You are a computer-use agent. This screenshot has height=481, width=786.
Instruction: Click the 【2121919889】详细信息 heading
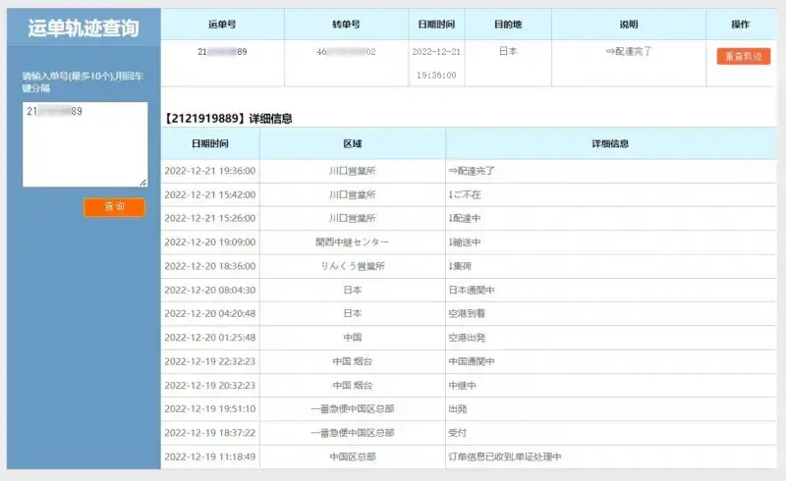(228, 118)
